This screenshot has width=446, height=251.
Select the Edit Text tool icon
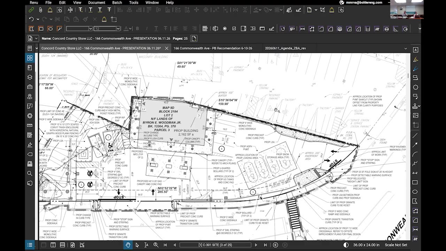[x=70, y=10]
